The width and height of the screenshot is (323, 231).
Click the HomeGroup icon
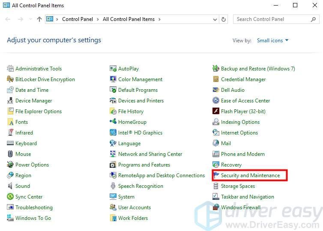tap(113, 122)
